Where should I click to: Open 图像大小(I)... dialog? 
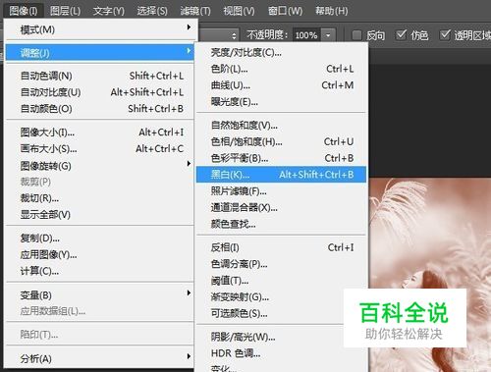[100, 133]
